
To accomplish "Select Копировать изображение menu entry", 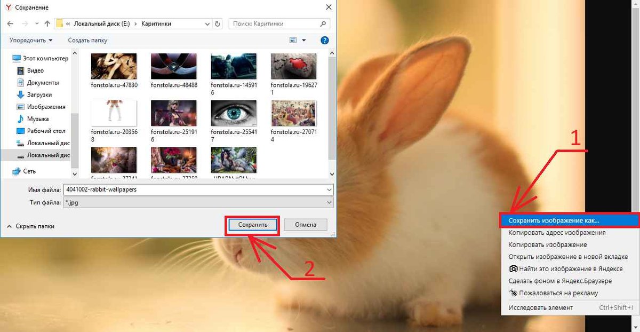I will [547, 244].
